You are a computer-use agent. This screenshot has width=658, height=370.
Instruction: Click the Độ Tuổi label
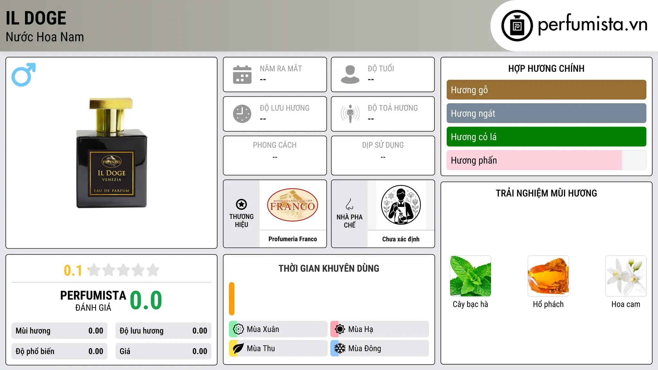[x=381, y=68]
